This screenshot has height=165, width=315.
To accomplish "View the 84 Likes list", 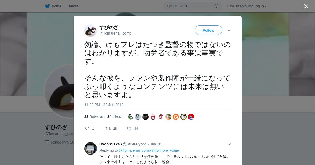I will (114, 117).
